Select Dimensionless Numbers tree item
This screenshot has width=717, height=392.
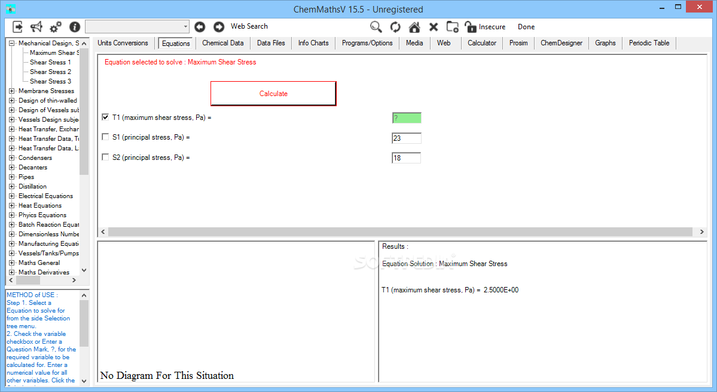[x=48, y=234]
